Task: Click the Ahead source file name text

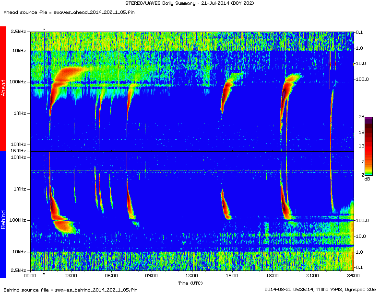Action: point(69,12)
